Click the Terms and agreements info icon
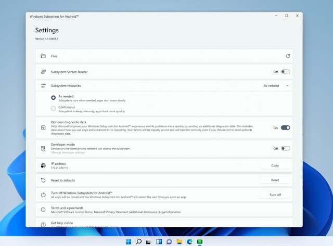This screenshot has width=333, height=246. coord(43,210)
